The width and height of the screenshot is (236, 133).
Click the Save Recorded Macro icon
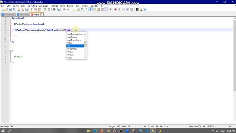coord(132,10)
